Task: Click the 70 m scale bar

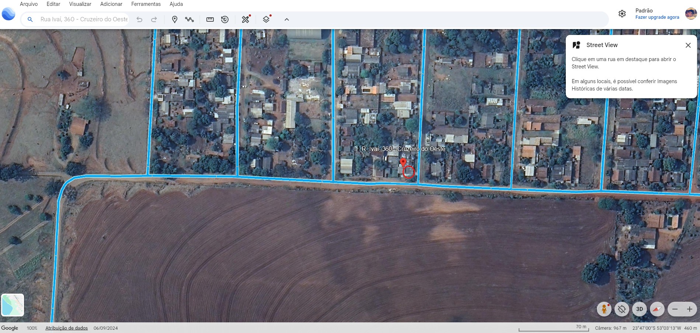Action: point(553,327)
